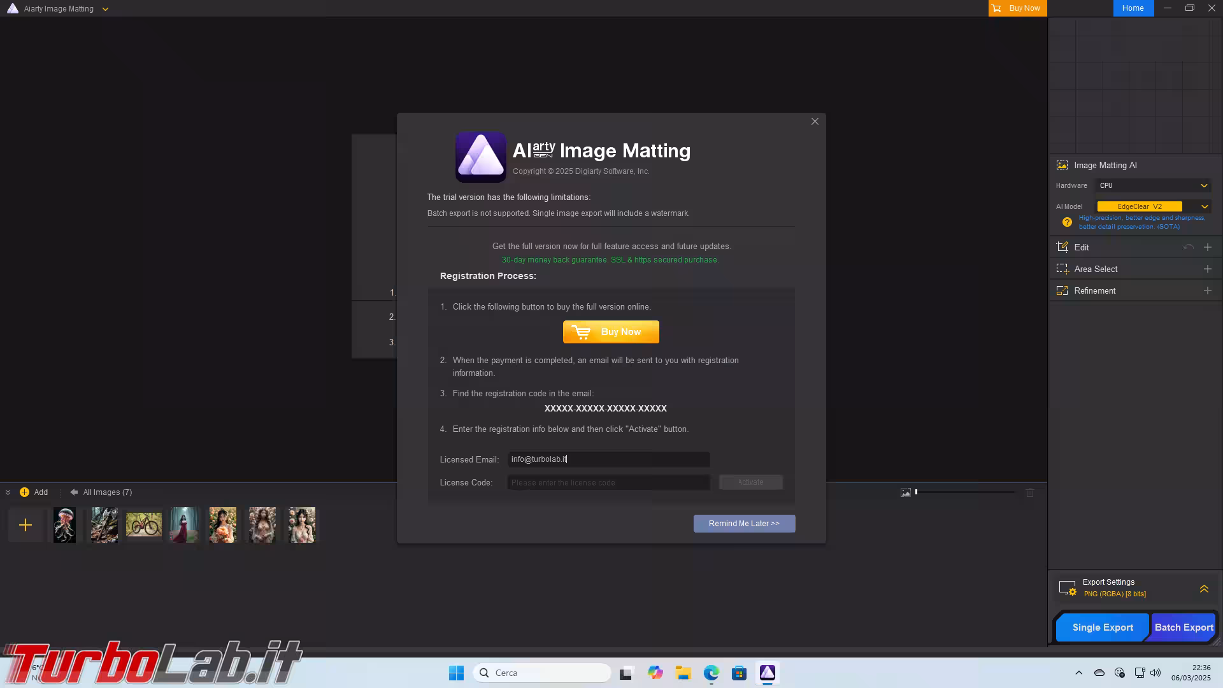
Task: Open the Hardware CPU dropdown
Action: coord(1153,185)
